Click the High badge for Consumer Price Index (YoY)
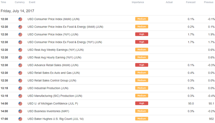 142,34
